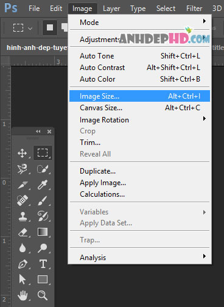Select the Spot Healing Brush tool
Image resolution: width=224 pixels, height=307 pixels.
pyautogui.click(x=23, y=200)
